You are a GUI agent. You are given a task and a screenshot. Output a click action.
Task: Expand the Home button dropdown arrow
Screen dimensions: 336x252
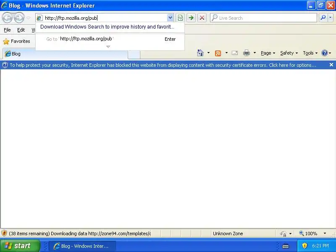208,53
